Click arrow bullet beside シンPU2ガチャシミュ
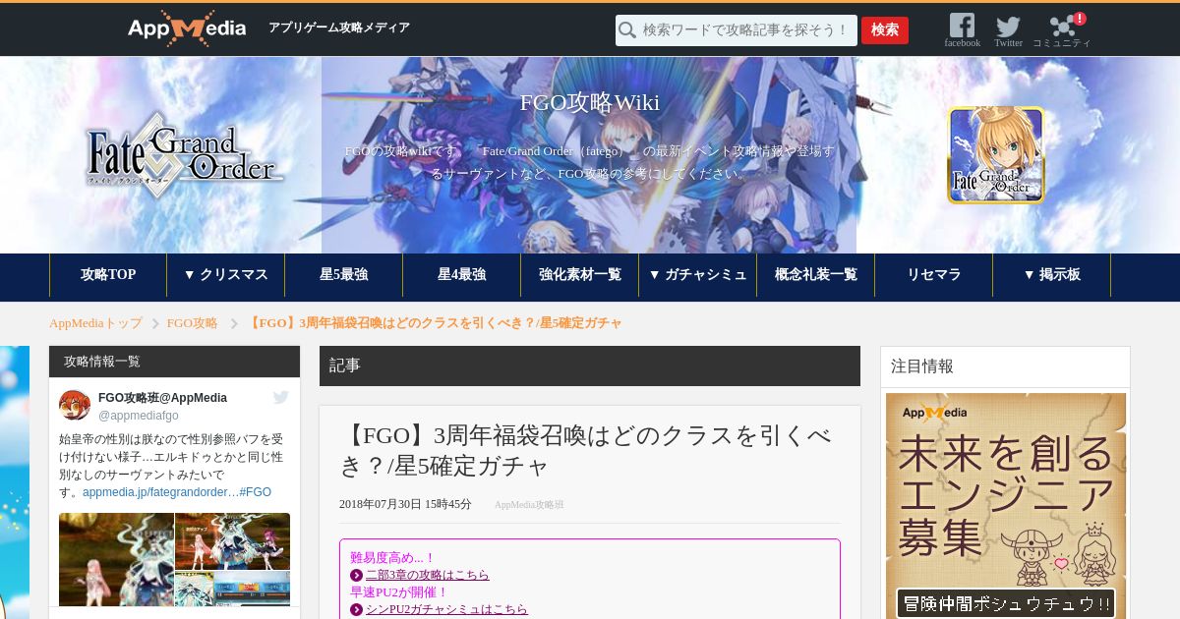1180x619 pixels. click(x=356, y=609)
